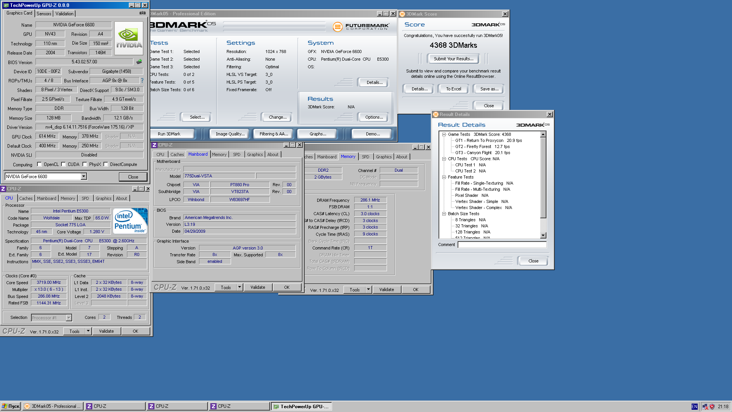
Task: Click Submit Your Results button
Action: tap(453, 59)
